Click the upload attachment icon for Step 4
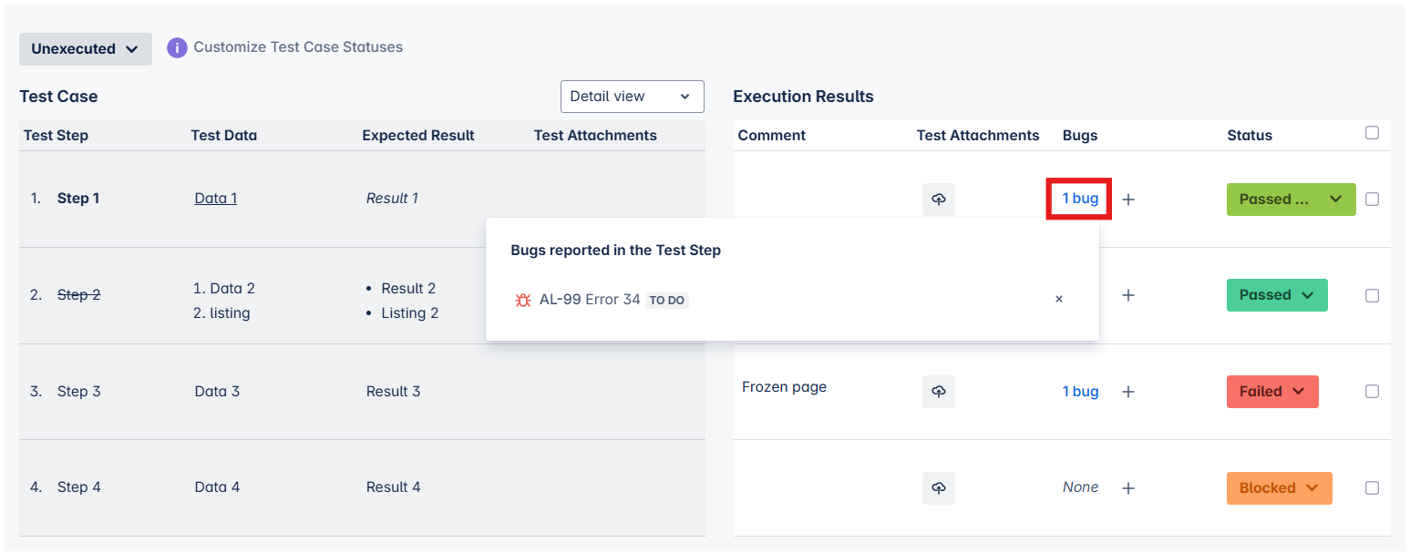The height and width of the screenshot is (553, 1410). (x=939, y=488)
